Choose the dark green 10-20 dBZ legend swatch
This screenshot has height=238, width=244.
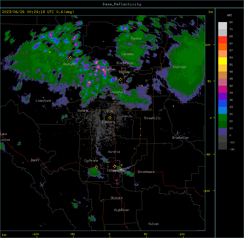222,125
